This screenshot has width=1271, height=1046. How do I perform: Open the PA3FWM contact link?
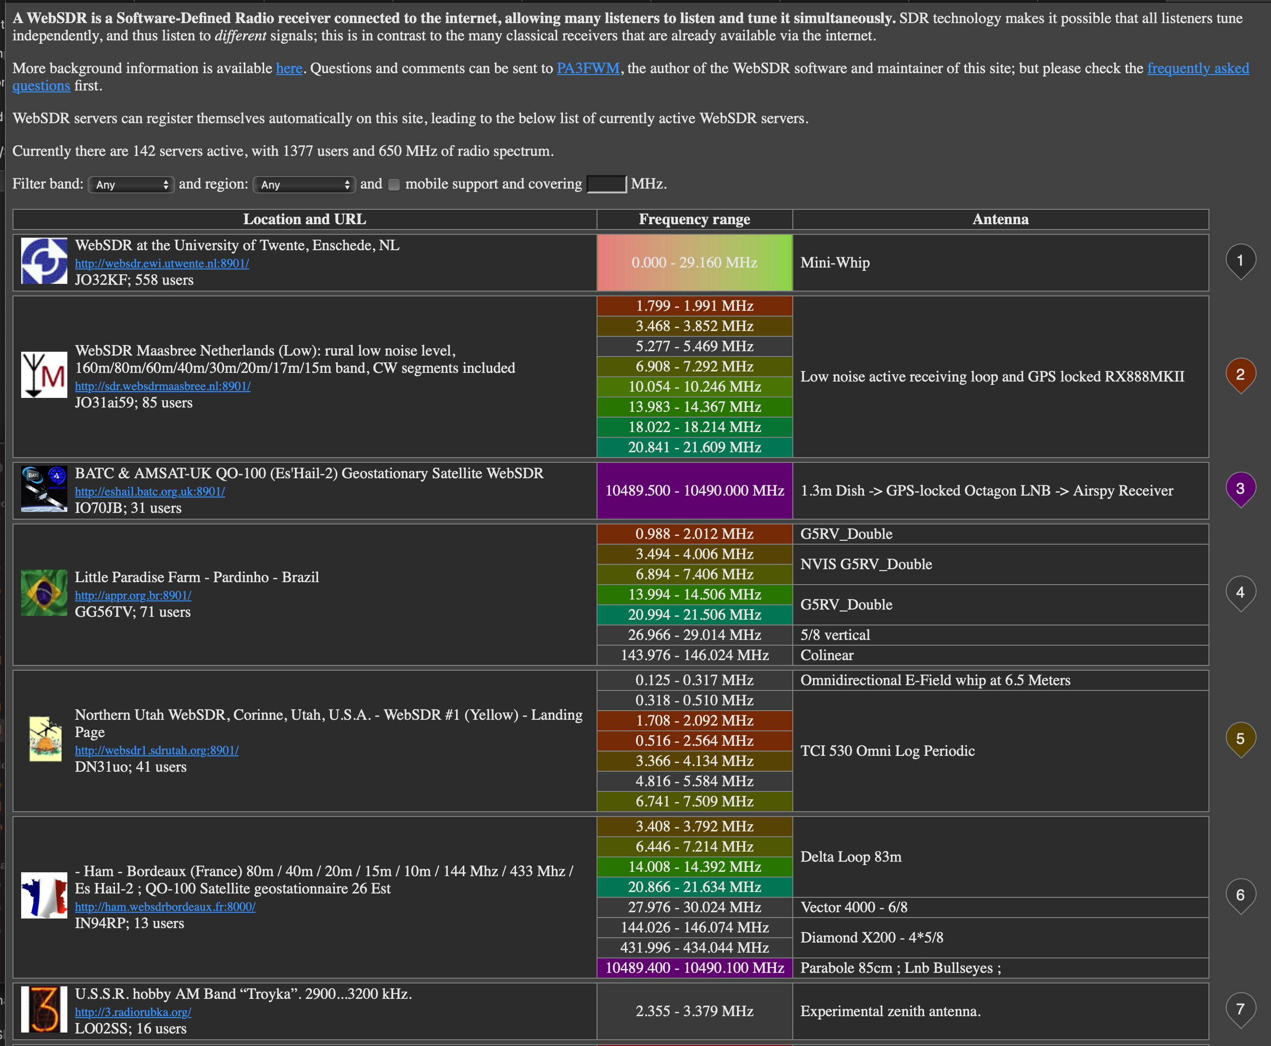point(588,68)
